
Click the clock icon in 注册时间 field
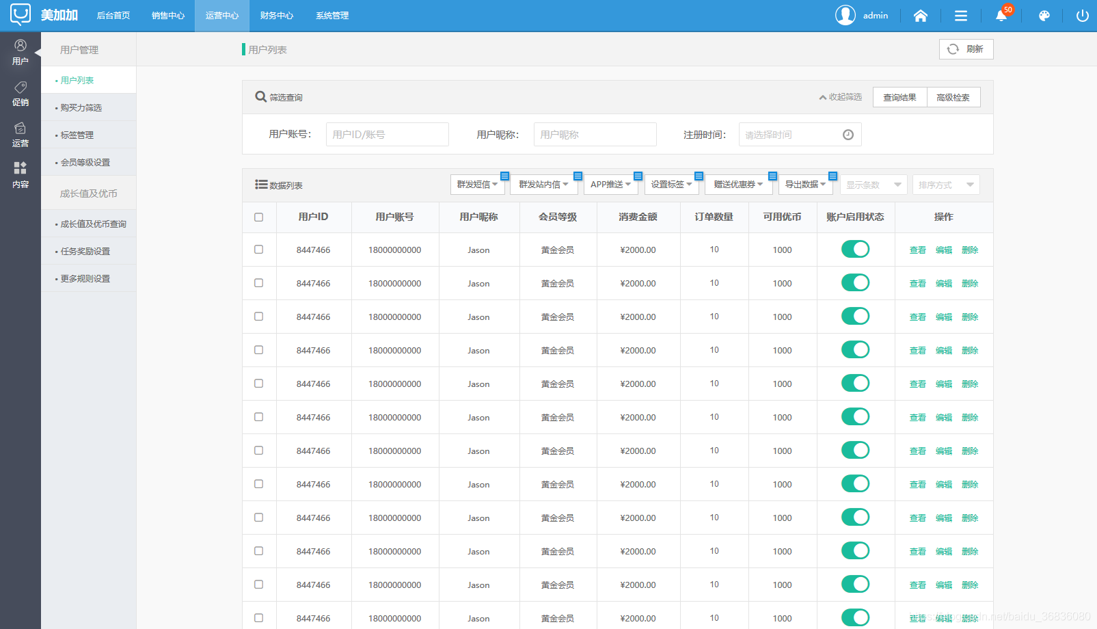point(848,135)
